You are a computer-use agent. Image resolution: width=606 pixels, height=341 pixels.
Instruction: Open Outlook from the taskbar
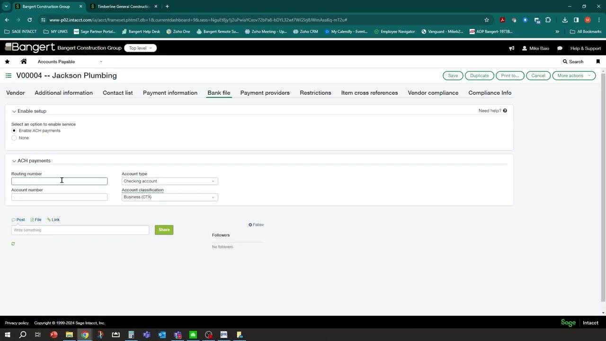[162, 335]
